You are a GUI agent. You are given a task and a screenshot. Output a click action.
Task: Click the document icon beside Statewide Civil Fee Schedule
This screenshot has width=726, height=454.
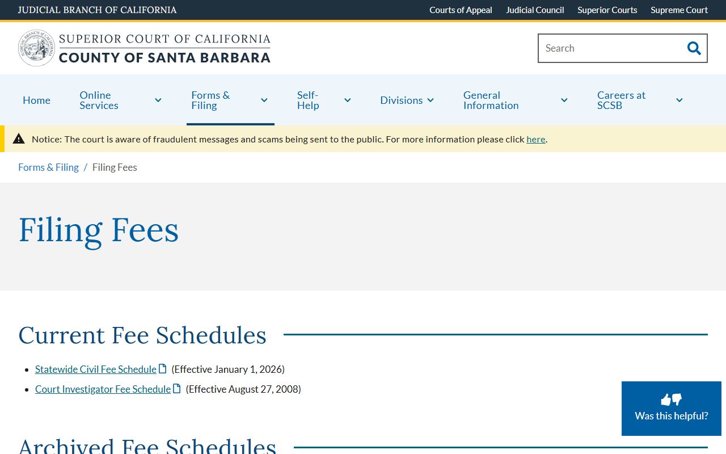coord(163,369)
